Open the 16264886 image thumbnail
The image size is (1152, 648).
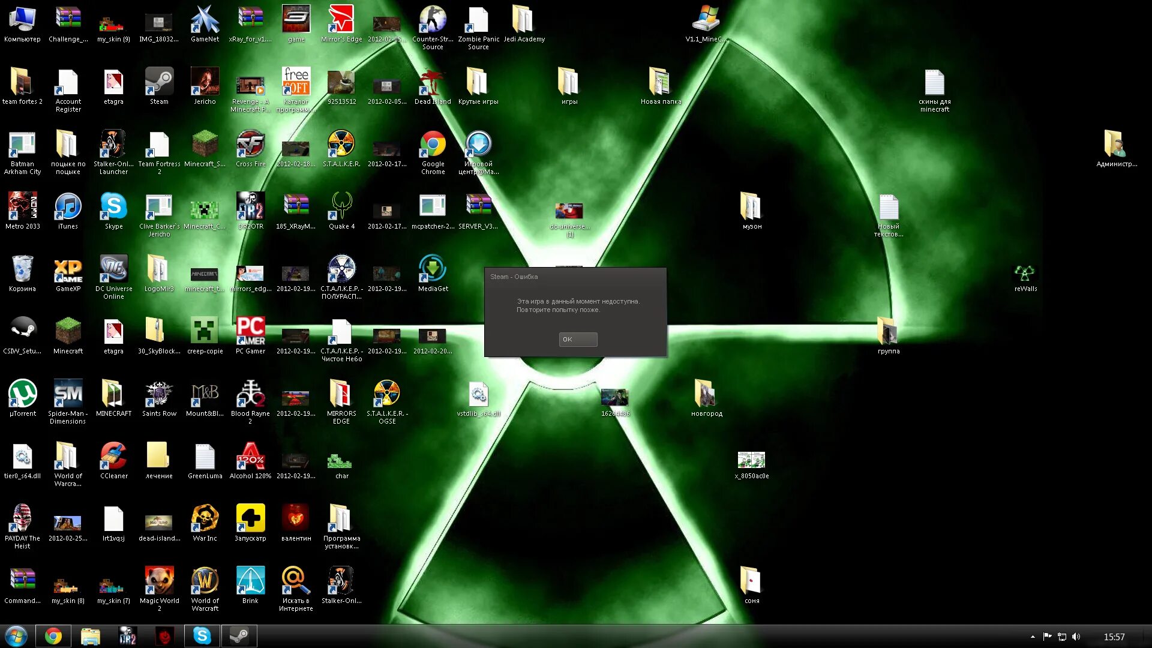pyautogui.click(x=614, y=397)
